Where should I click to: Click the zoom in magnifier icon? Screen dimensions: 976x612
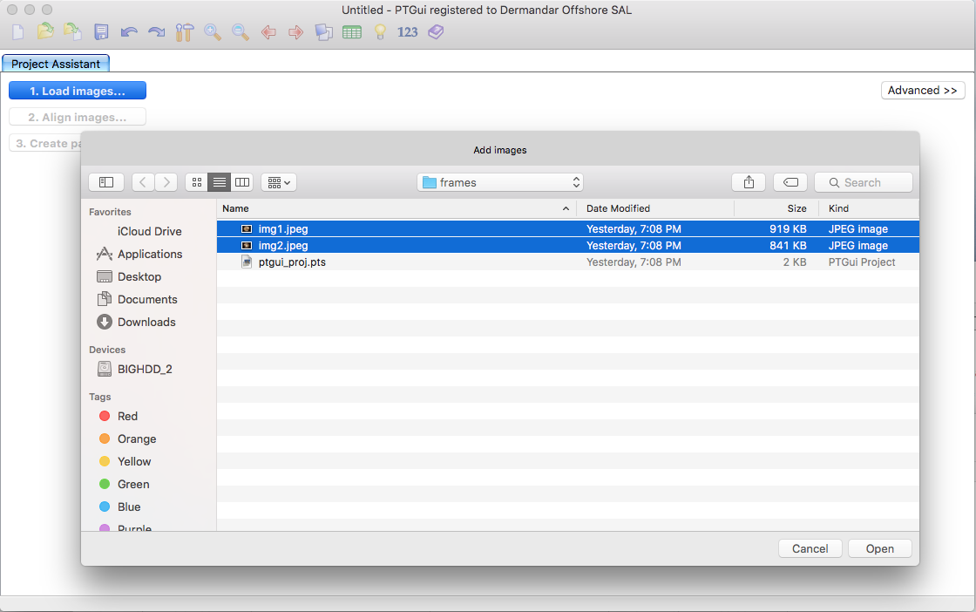point(213,32)
